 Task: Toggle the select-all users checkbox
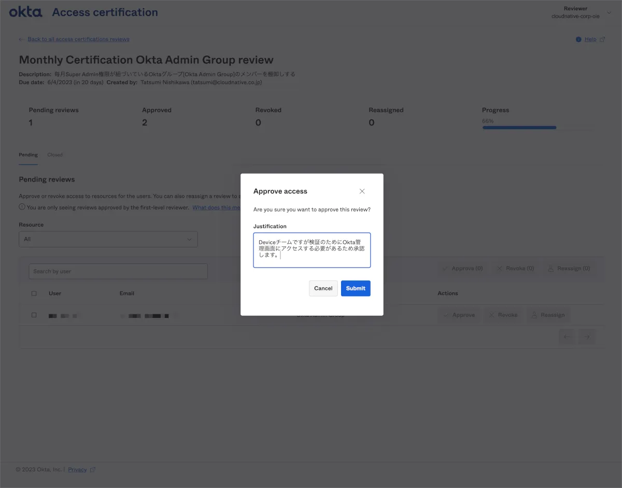[x=34, y=294]
